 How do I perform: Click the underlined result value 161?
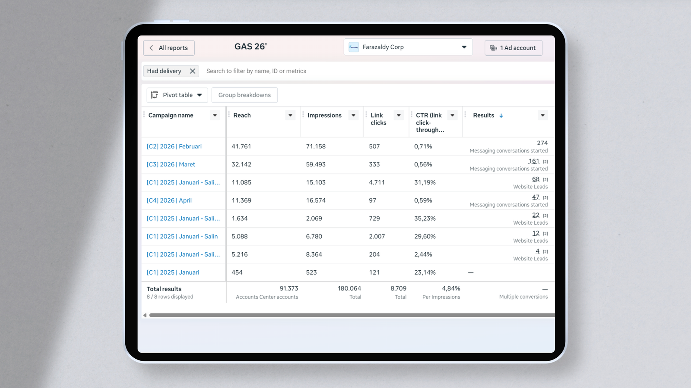(x=534, y=161)
